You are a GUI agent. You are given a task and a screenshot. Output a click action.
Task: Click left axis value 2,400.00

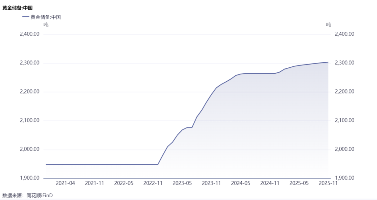pyautogui.click(x=30, y=34)
